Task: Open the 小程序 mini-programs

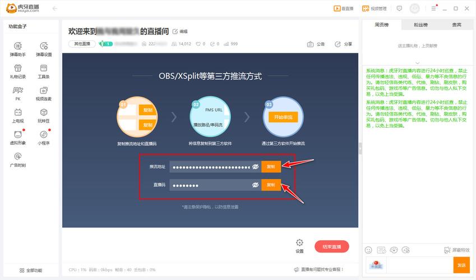Action: (x=44, y=138)
